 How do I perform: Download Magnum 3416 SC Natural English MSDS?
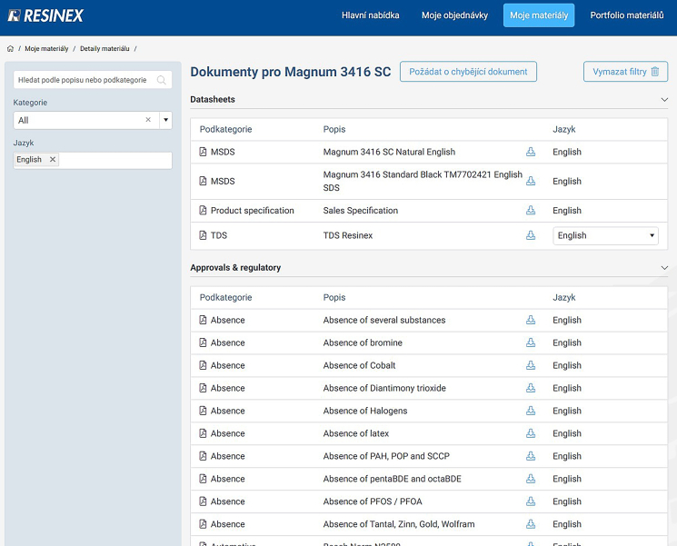coord(531,152)
